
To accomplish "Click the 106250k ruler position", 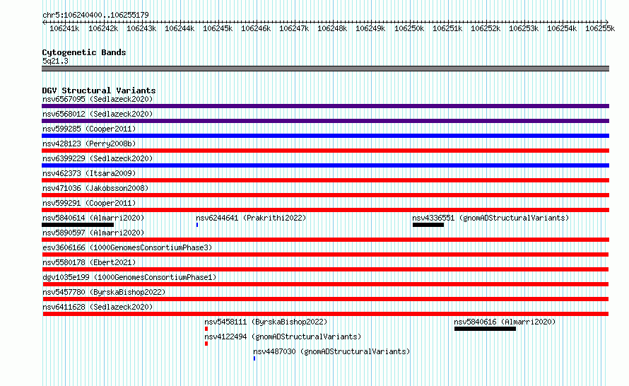I will (408, 28).
